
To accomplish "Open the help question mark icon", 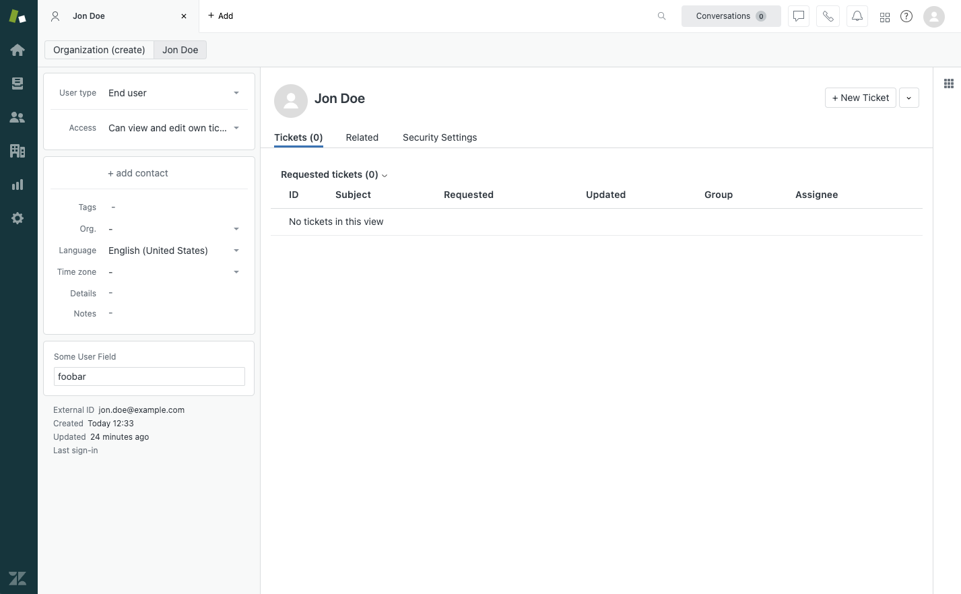I will click(906, 16).
